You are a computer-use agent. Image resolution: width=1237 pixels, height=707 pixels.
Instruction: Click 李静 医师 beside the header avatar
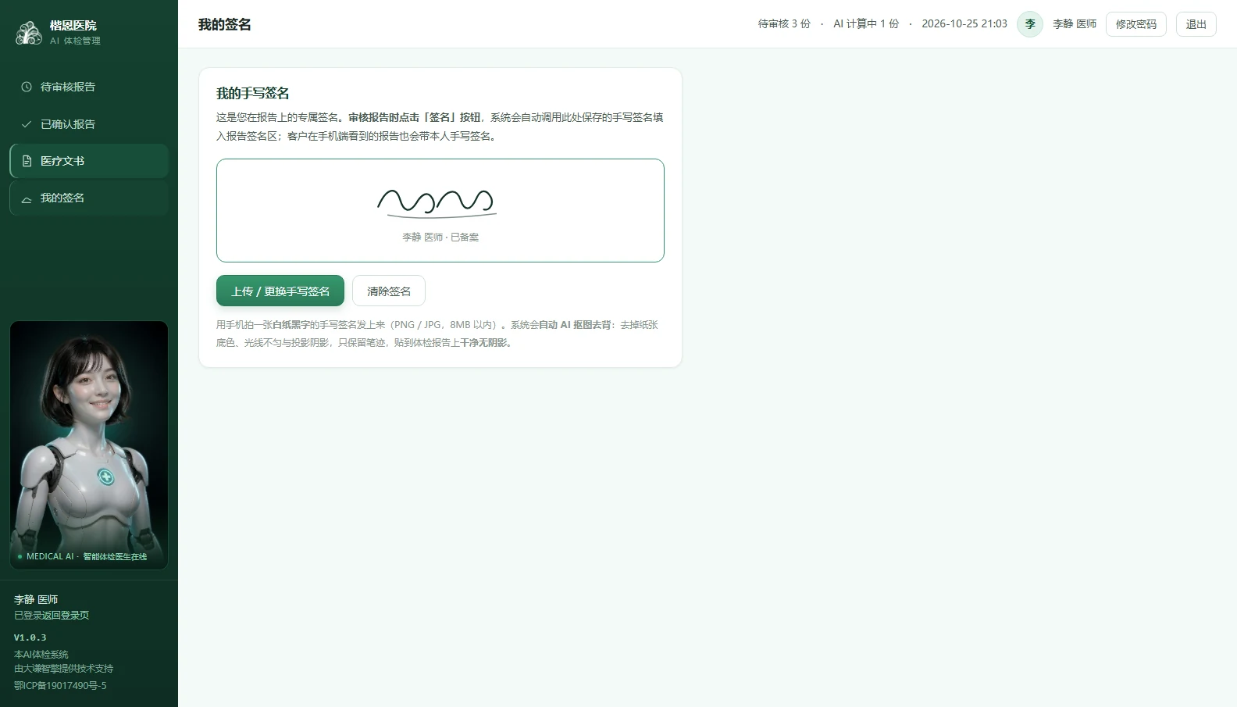tap(1075, 24)
